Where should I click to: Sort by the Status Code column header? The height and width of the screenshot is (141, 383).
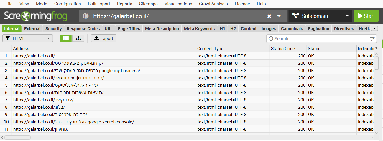(x=288, y=49)
